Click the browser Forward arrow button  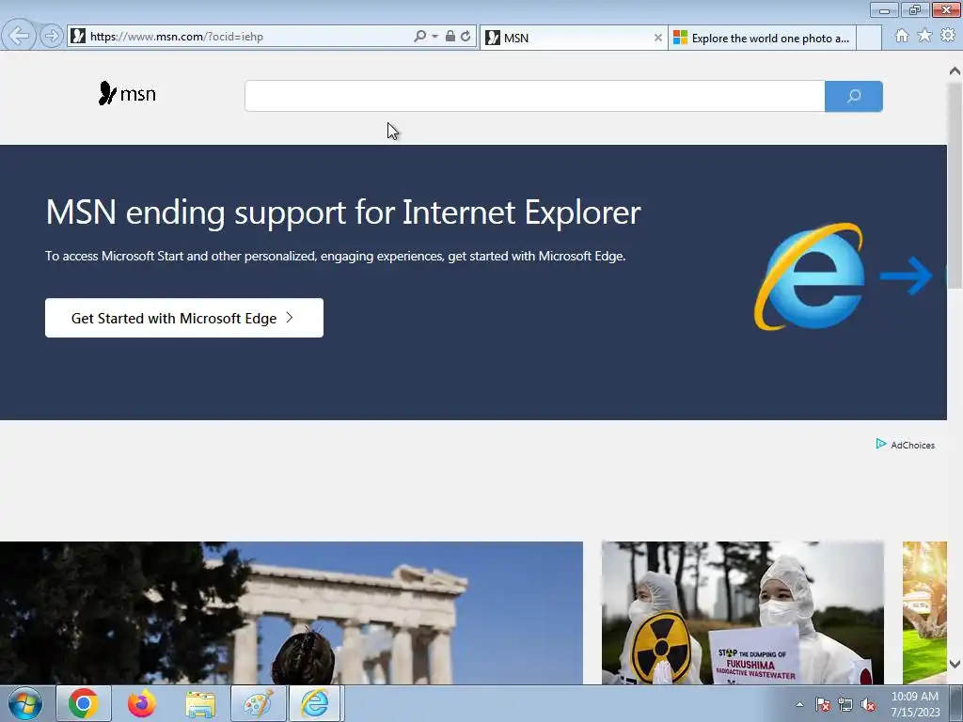(x=52, y=37)
